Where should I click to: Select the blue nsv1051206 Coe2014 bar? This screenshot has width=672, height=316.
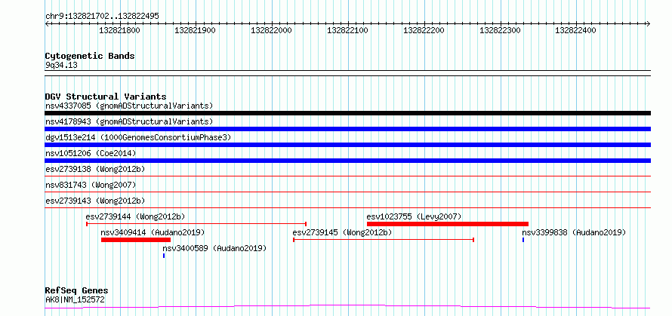(x=347, y=161)
